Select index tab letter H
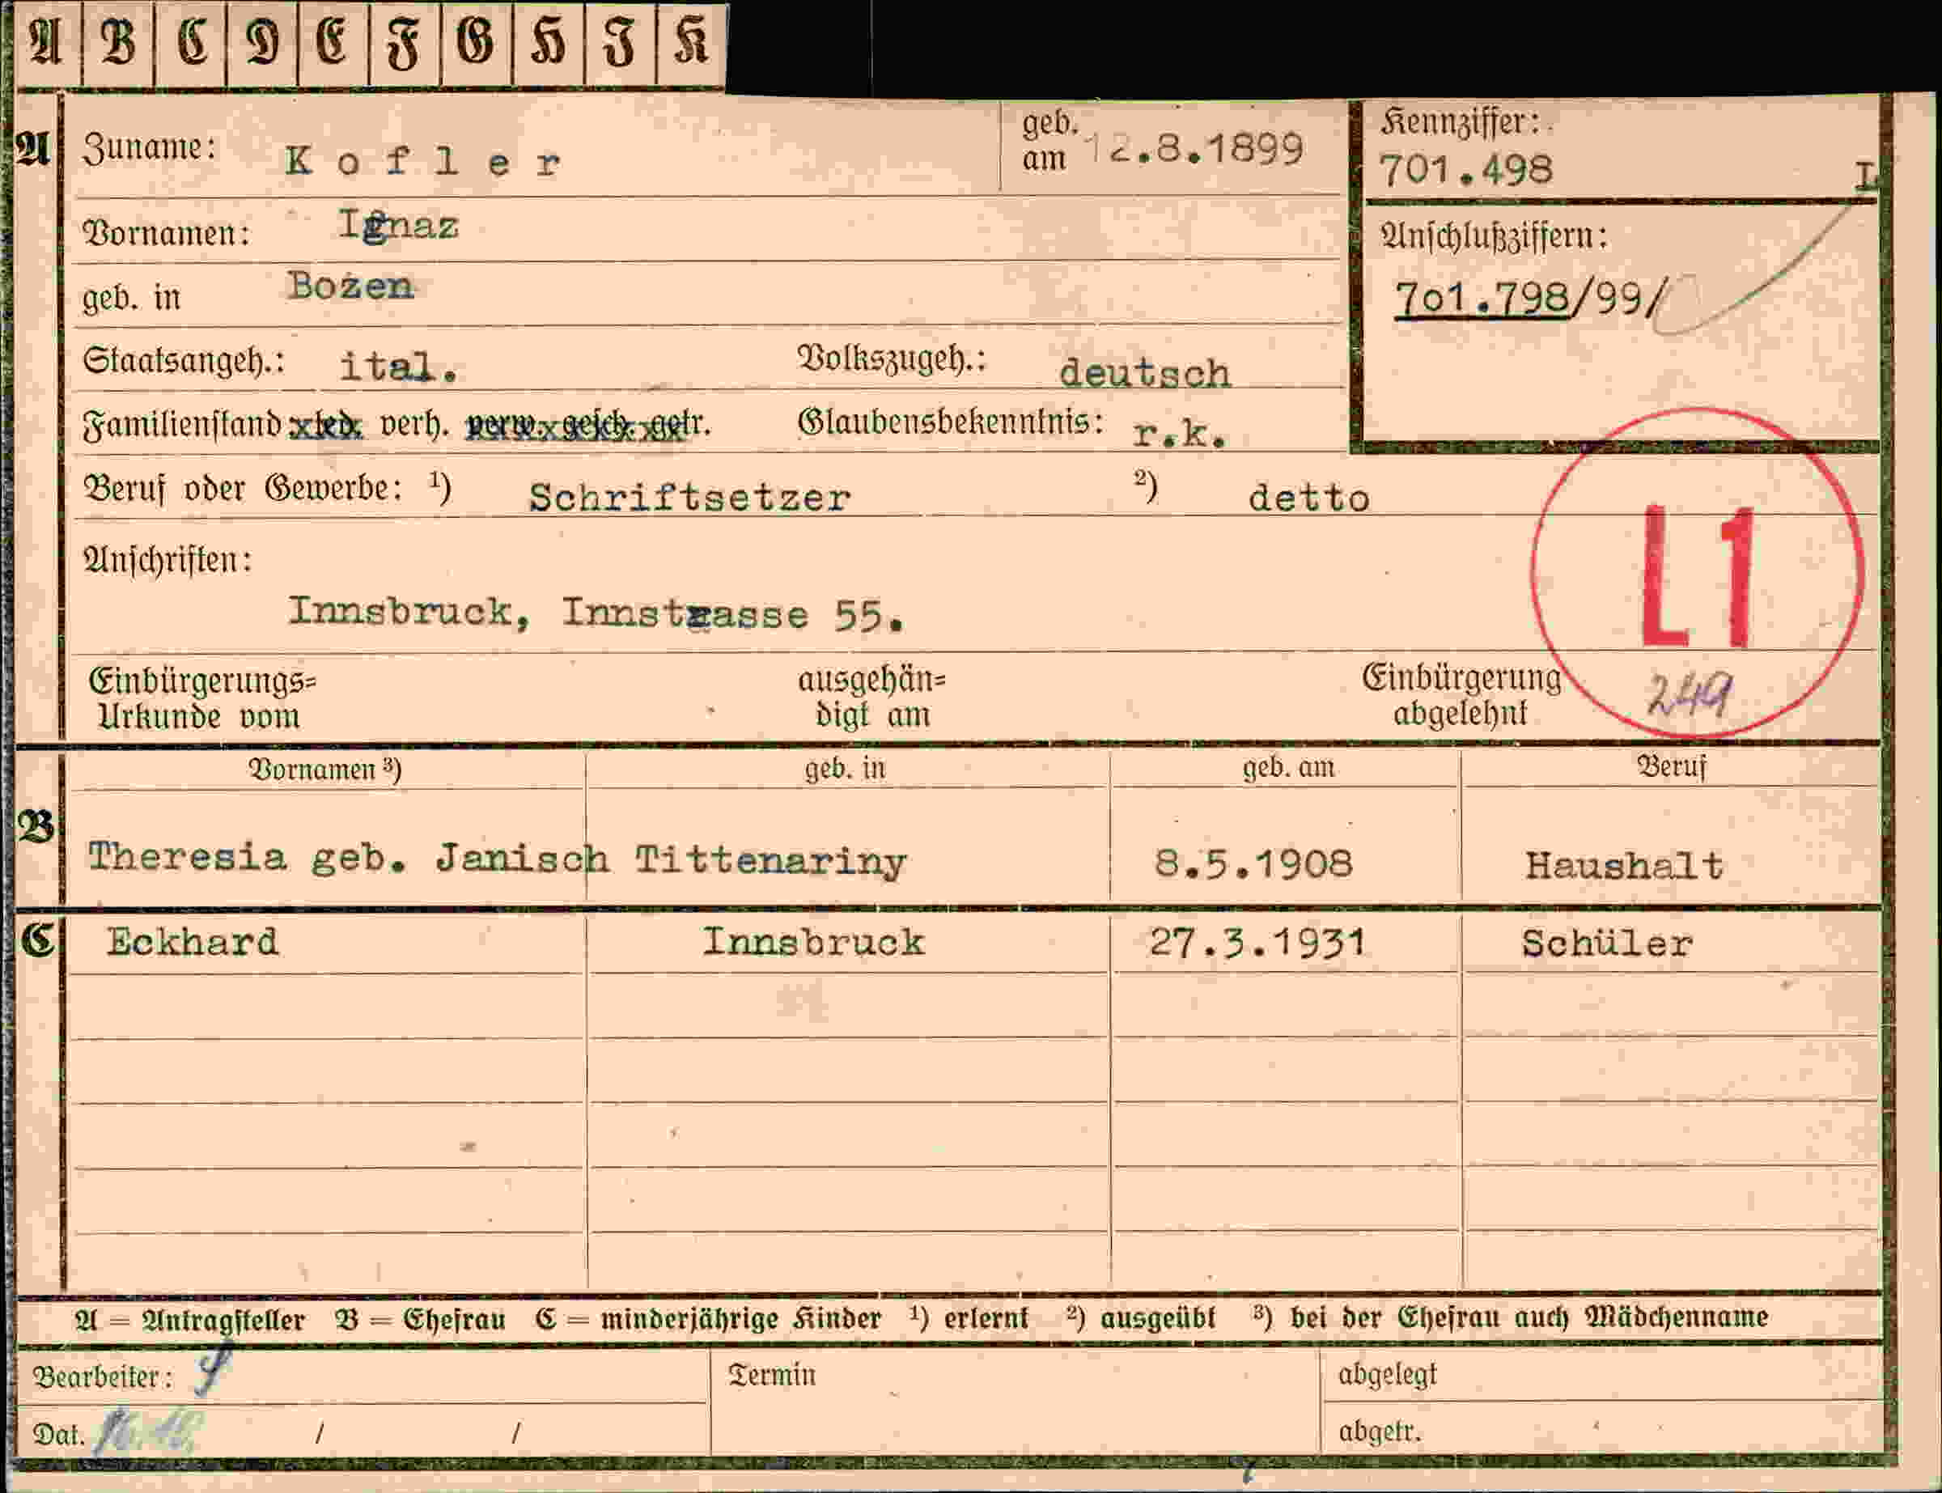The image size is (1942, 1493). [x=548, y=44]
